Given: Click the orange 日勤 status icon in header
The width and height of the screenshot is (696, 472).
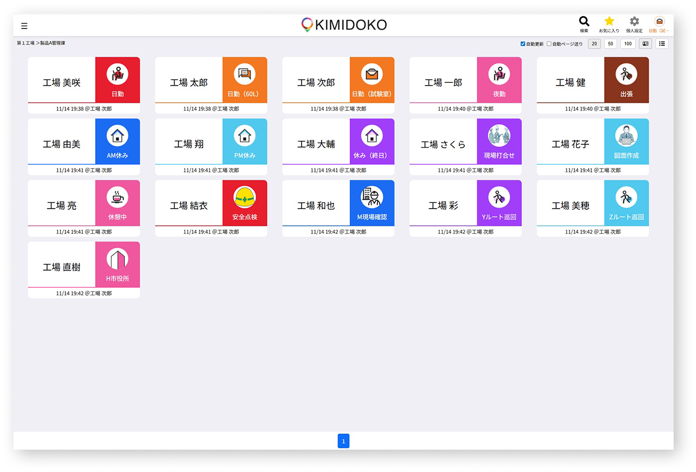Looking at the screenshot, I should (x=660, y=22).
